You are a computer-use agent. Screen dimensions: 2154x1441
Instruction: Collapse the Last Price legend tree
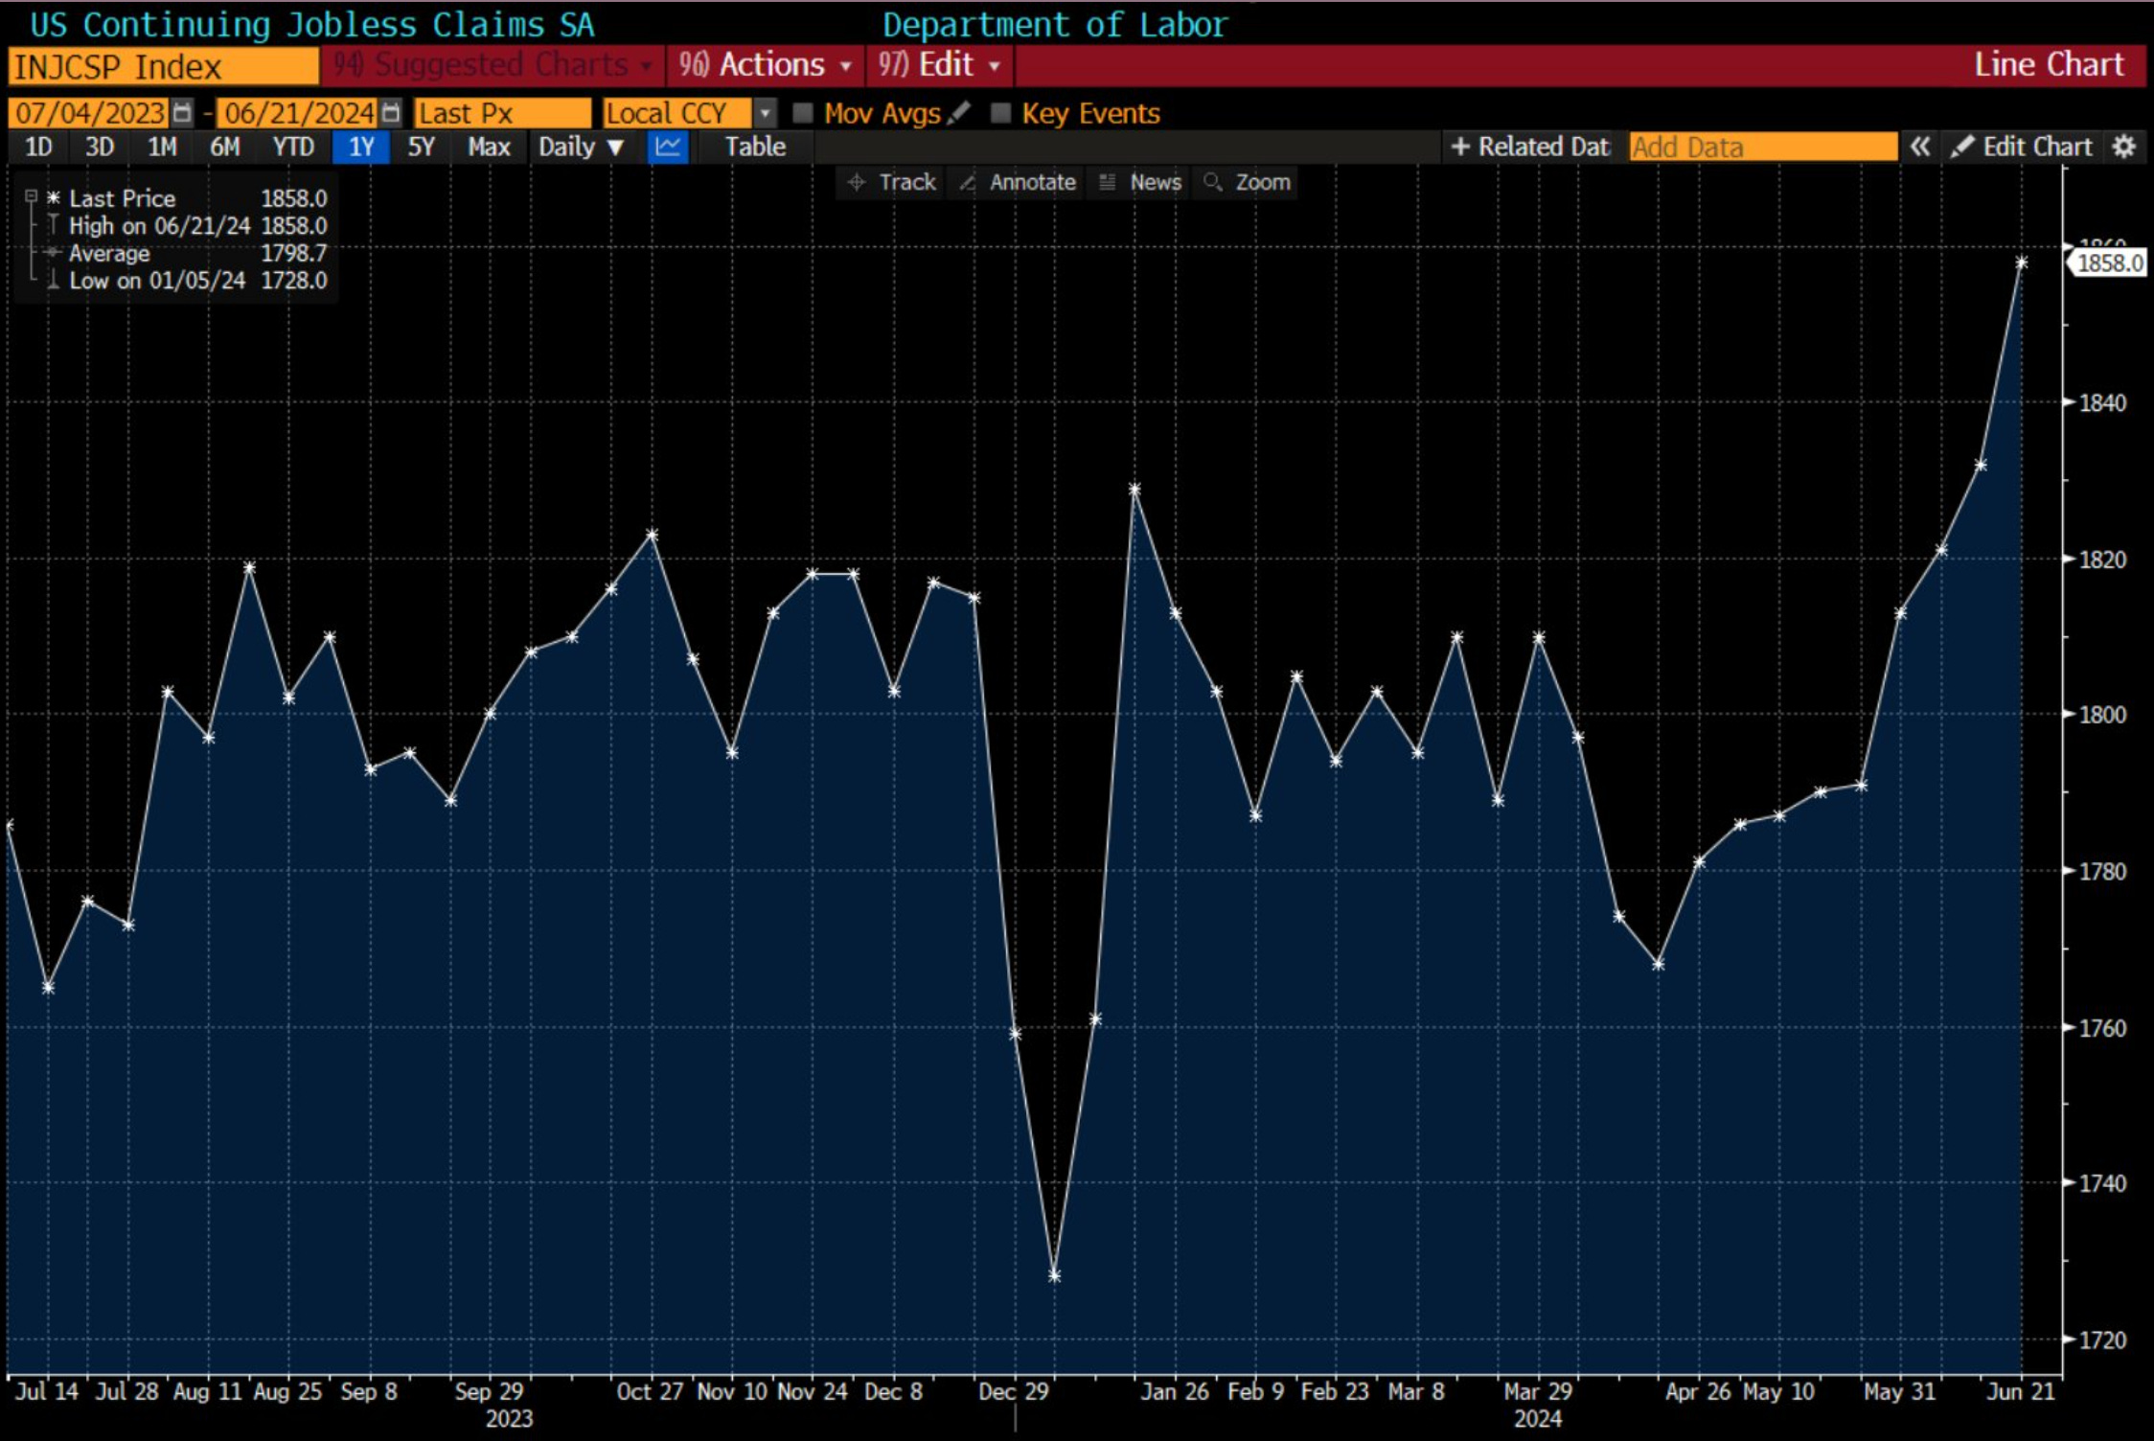(x=31, y=196)
